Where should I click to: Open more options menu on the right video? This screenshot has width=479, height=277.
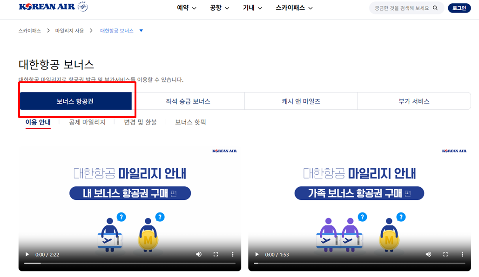(462, 254)
